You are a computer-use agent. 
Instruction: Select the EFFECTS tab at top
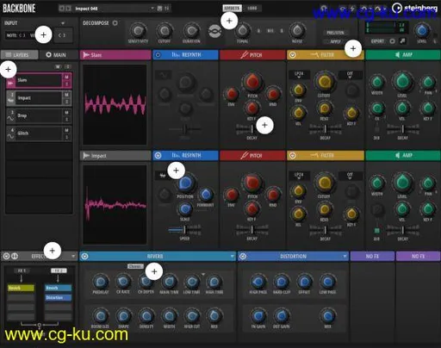point(232,9)
